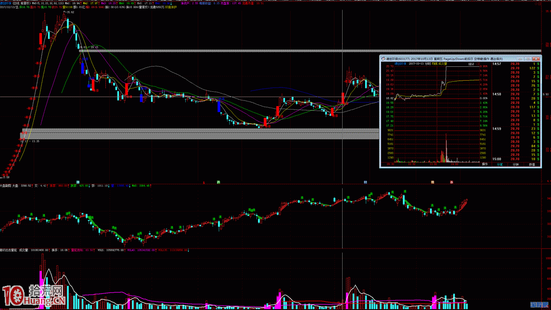Click the 13:00 time label on popup axis
The image size is (551, 310).
(x=433, y=164)
